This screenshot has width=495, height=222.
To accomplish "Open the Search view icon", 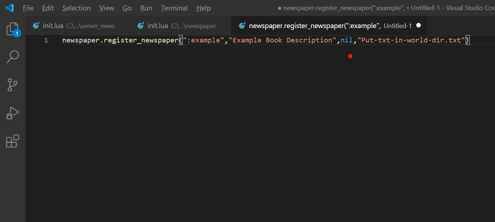I will click(13, 57).
